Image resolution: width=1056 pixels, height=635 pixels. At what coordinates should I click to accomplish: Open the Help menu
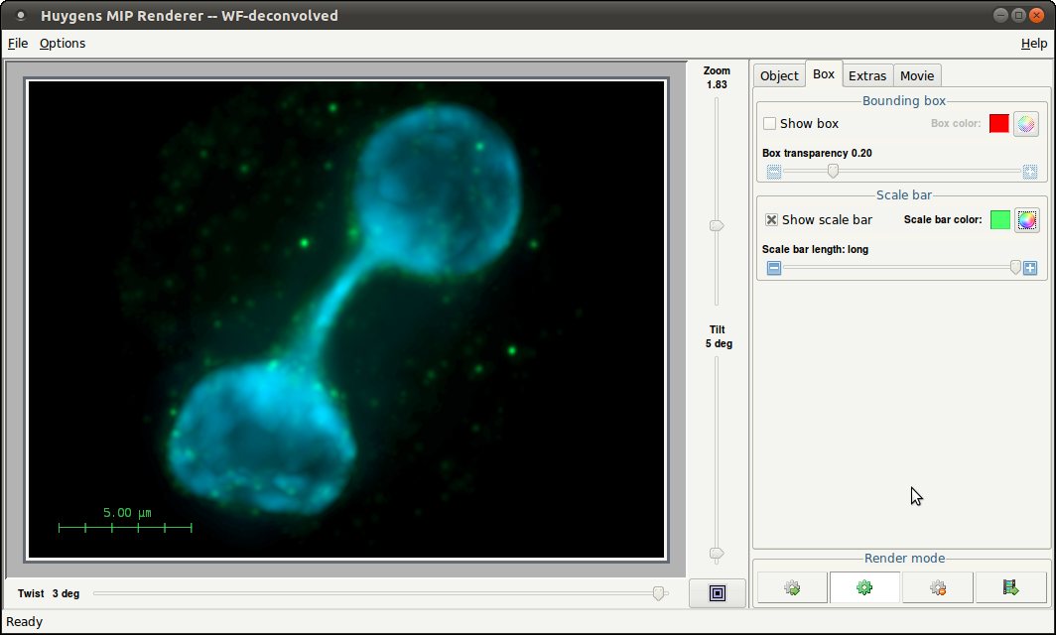1033,44
